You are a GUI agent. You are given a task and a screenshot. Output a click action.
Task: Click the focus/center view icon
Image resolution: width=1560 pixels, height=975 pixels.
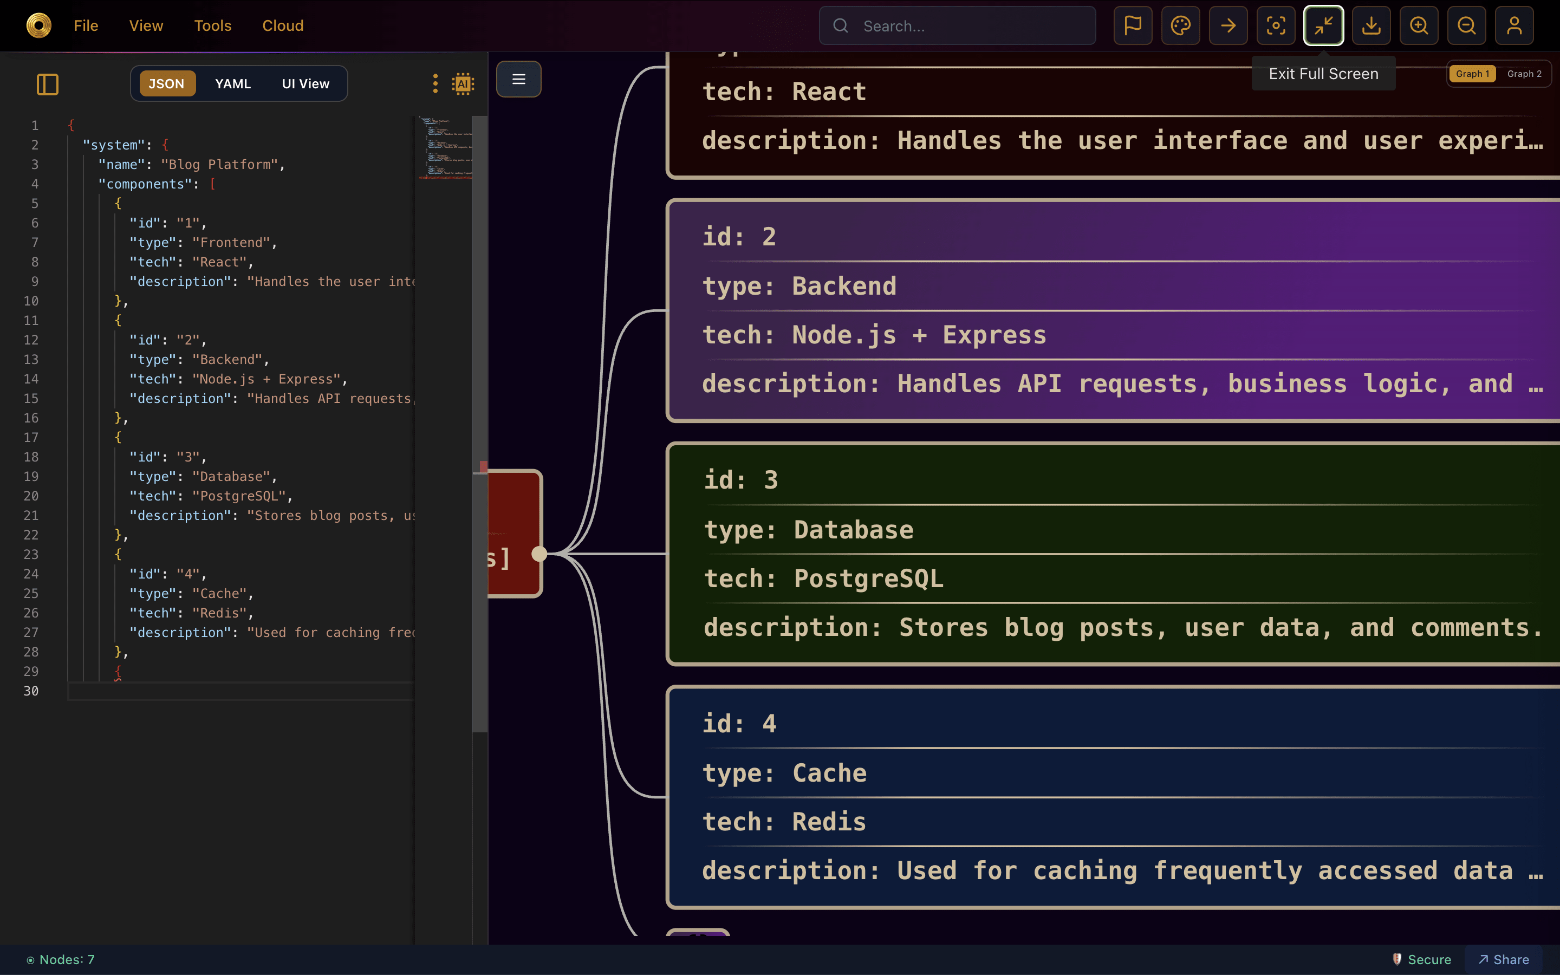[x=1276, y=26]
